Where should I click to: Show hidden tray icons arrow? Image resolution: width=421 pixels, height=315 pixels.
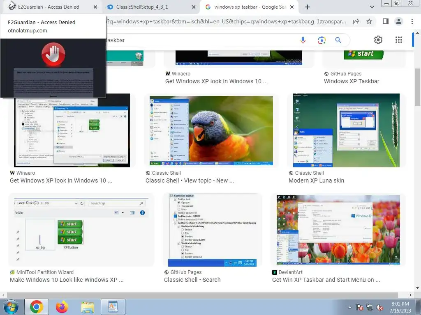coord(349,307)
